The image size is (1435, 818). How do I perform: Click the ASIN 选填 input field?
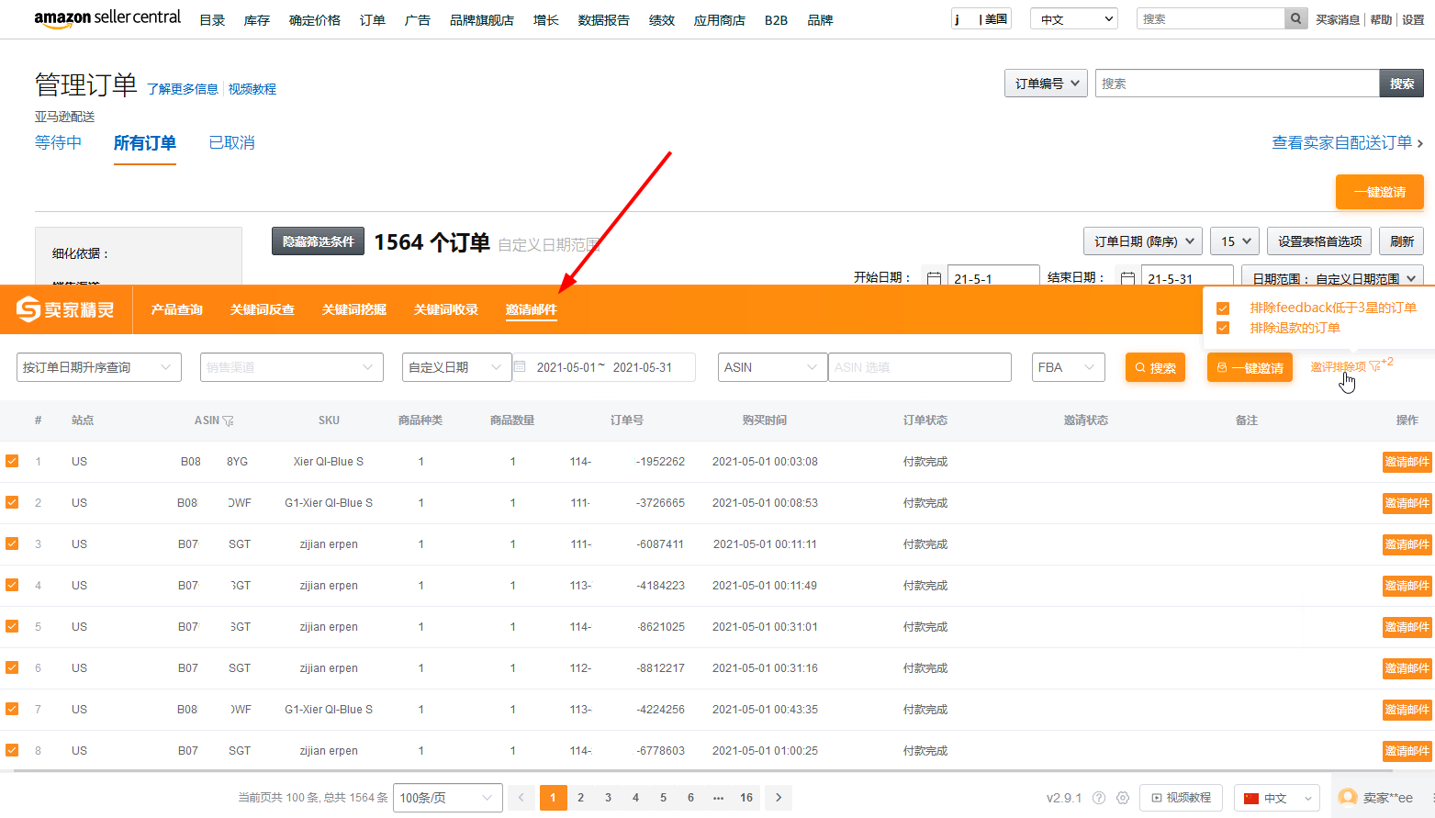pos(919,367)
